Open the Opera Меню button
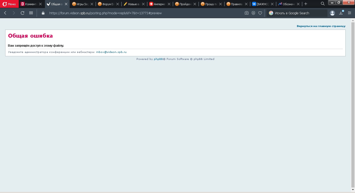This screenshot has height=193, width=355. (x=9, y=4)
